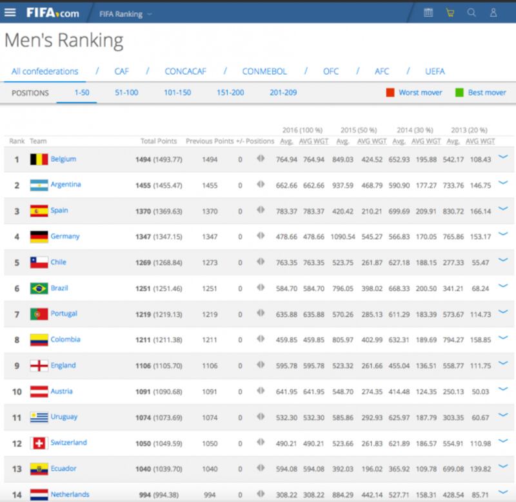This screenshot has width=516, height=502.
Task: Switch to the CAF confederation tab
Action: tap(121, 72)
